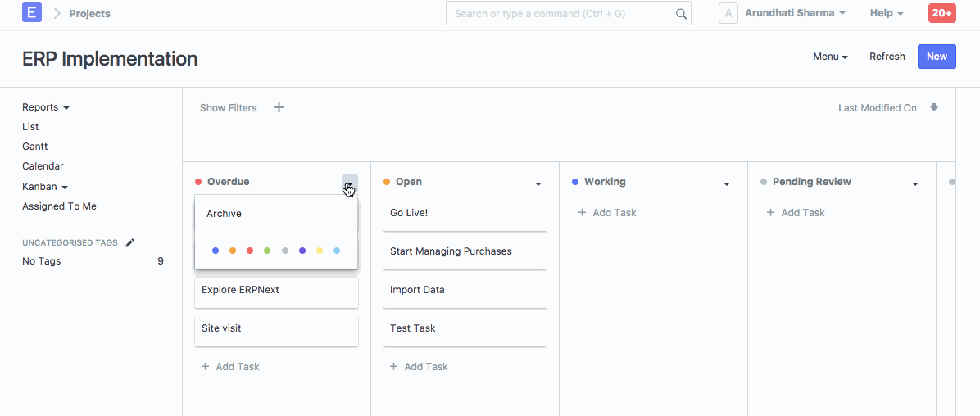Click the New button
Viewport: 980px width, 416px height.
pos(937,57)
